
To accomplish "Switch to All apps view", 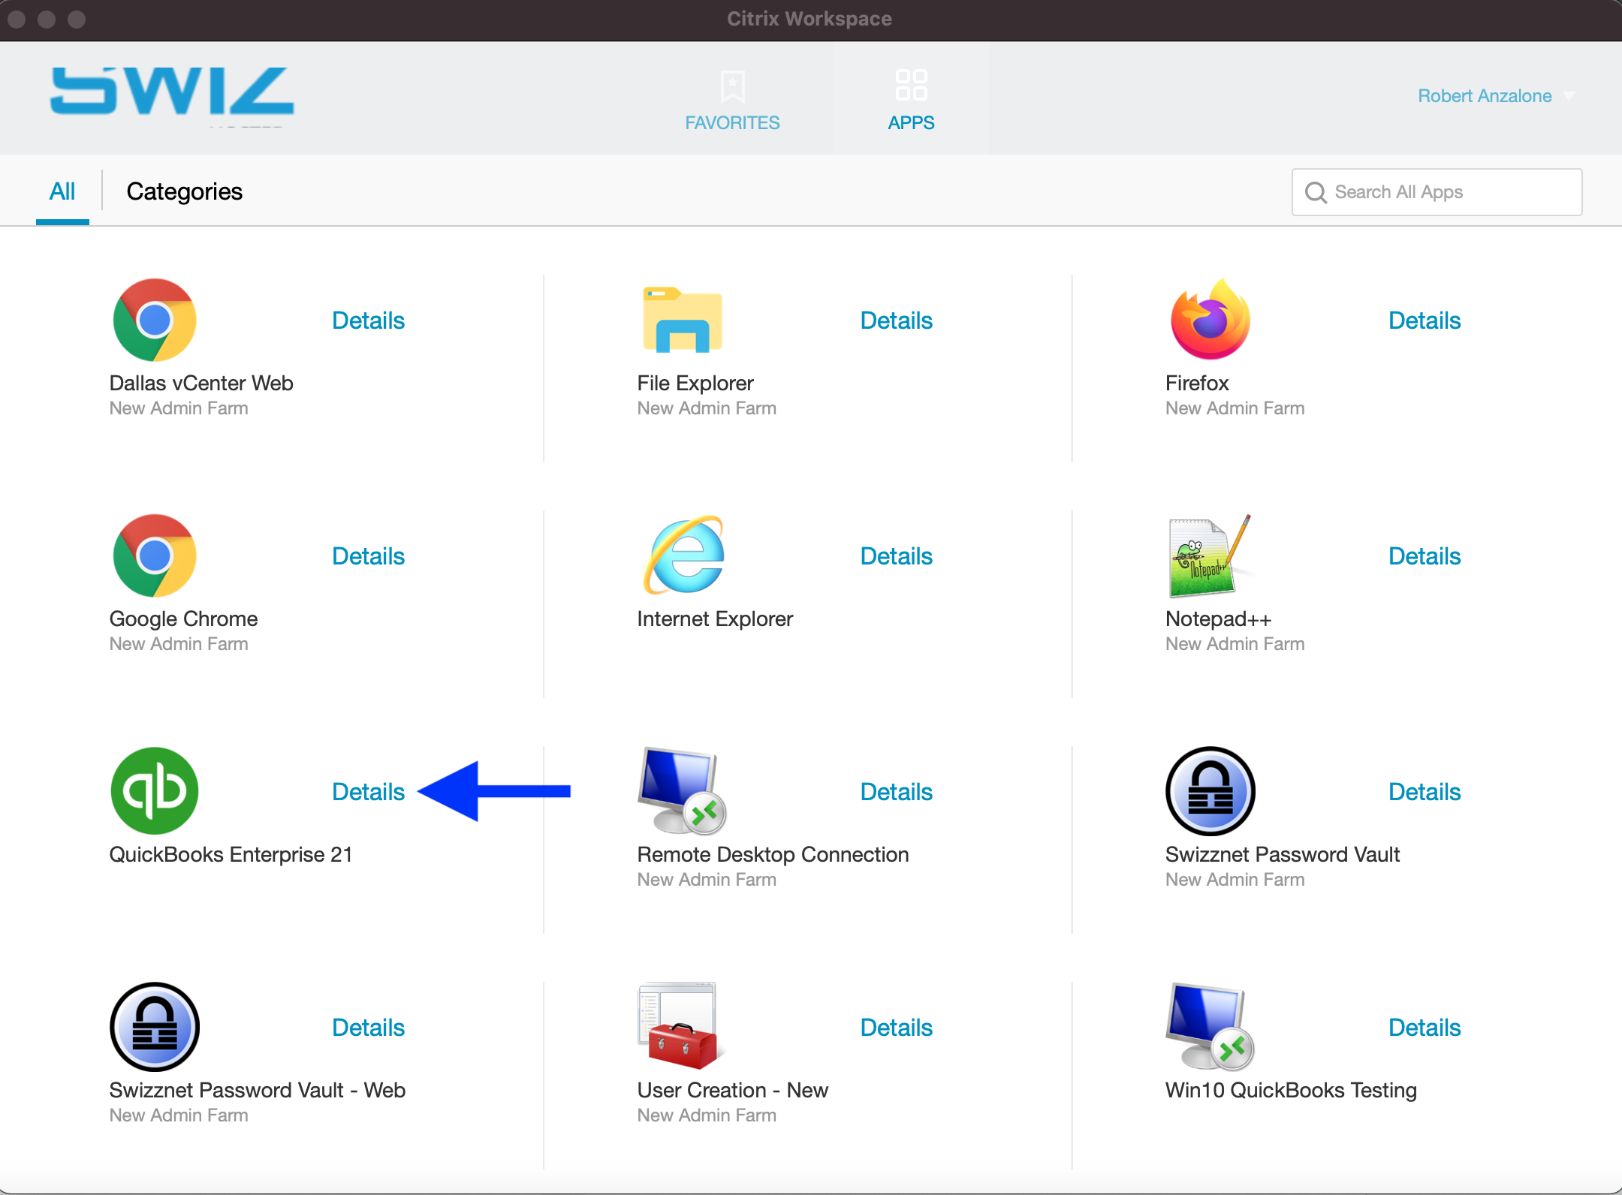I will point(63,191).
